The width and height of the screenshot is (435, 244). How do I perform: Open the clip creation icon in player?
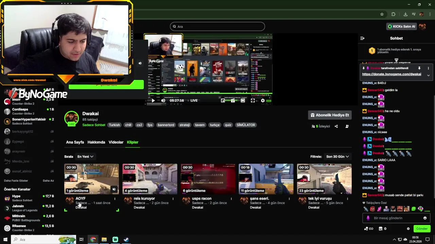pyautogui.click(x=233, y=100)
